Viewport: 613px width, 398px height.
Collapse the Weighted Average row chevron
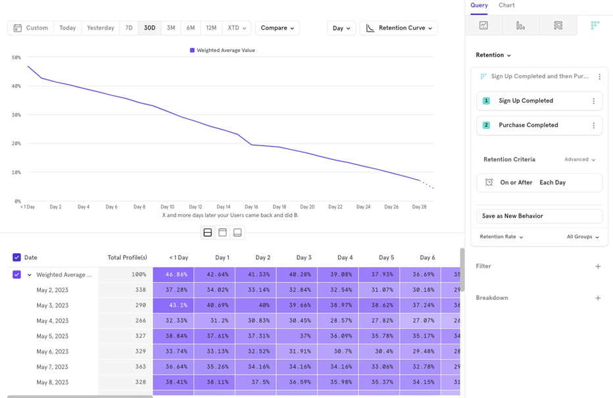[30, 275]
